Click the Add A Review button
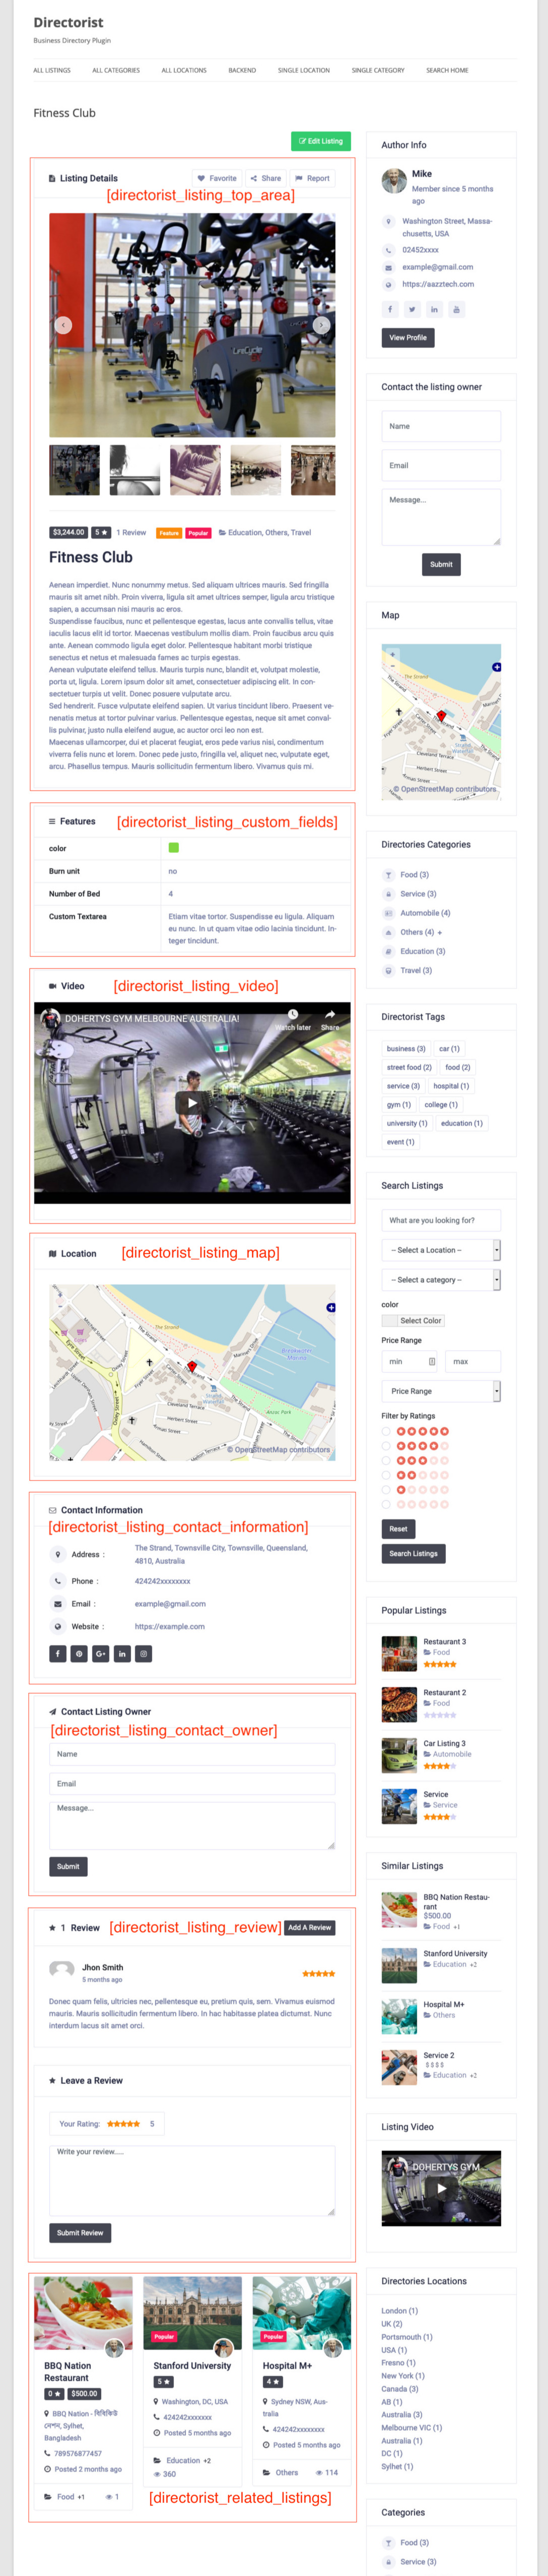This screenshot has height=2576, width=548. 310,1927
